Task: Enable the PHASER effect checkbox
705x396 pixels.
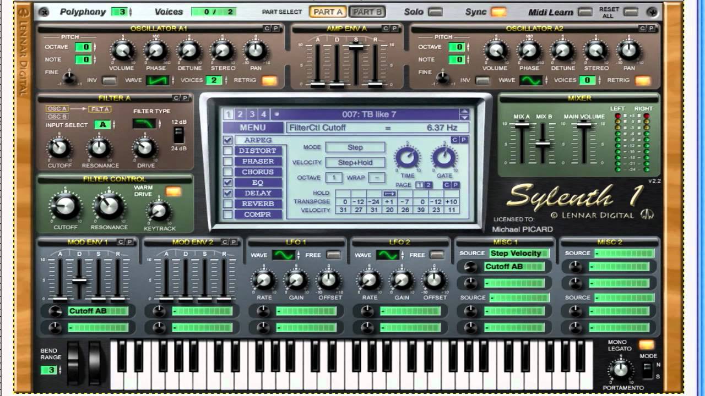Action: tap(227, 161)
